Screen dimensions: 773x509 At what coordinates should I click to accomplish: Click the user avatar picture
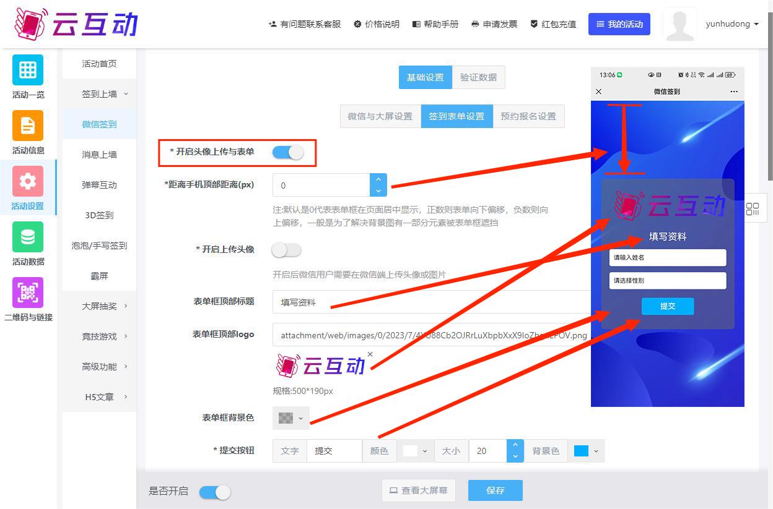(x=679, y=24)
